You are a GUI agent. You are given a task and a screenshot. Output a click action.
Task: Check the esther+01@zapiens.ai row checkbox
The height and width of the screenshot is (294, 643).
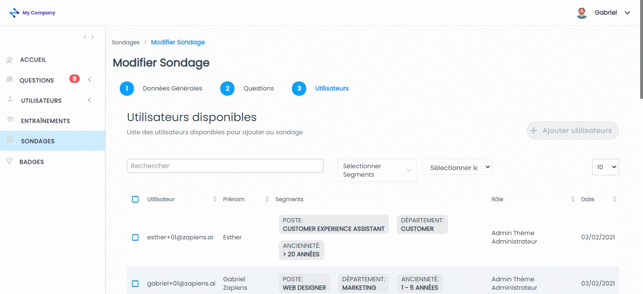(x=135, y=237)
